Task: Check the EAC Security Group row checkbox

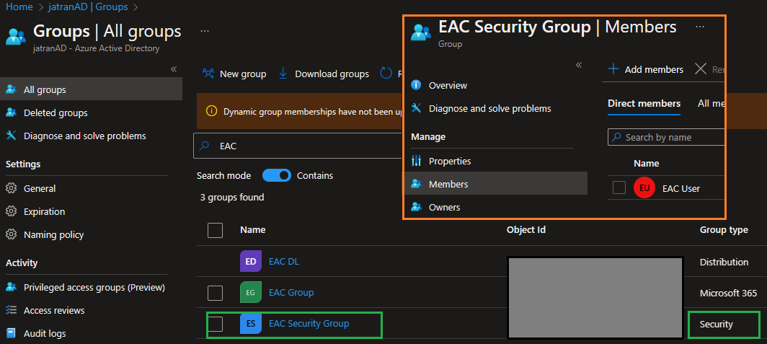Action: click(x=216, y=324)
